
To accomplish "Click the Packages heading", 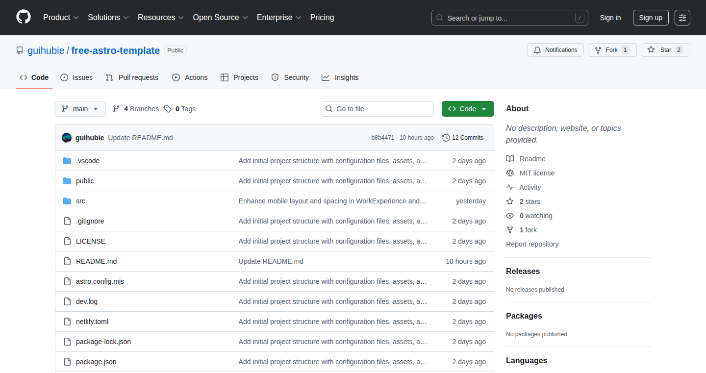I will click(524, 316).
